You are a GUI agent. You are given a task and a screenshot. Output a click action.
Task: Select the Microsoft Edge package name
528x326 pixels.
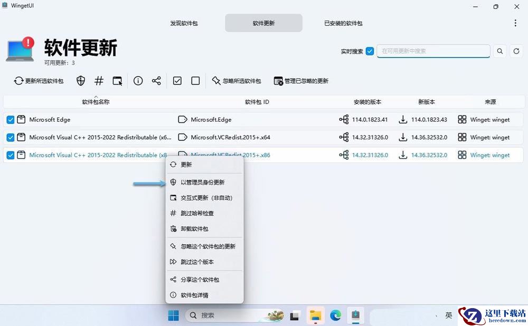(50, 119)
